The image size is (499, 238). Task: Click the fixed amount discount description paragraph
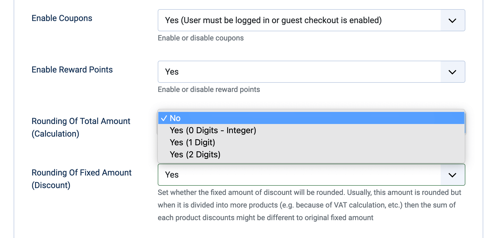309,205
